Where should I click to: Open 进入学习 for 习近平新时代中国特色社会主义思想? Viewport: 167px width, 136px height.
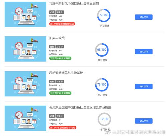(144, 17)
